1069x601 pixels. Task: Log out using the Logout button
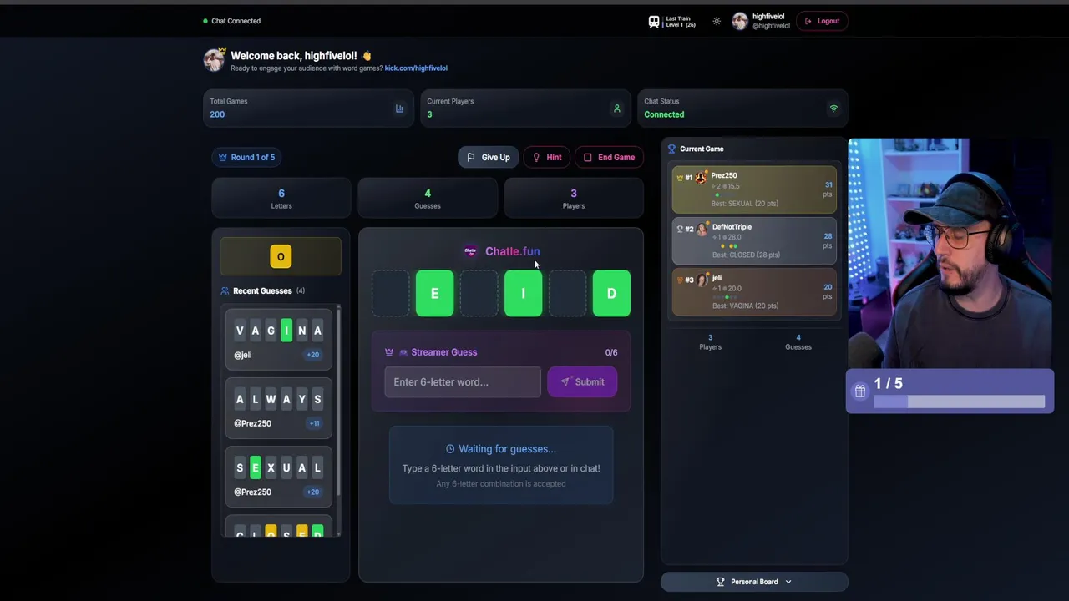(x=822, y=21)
